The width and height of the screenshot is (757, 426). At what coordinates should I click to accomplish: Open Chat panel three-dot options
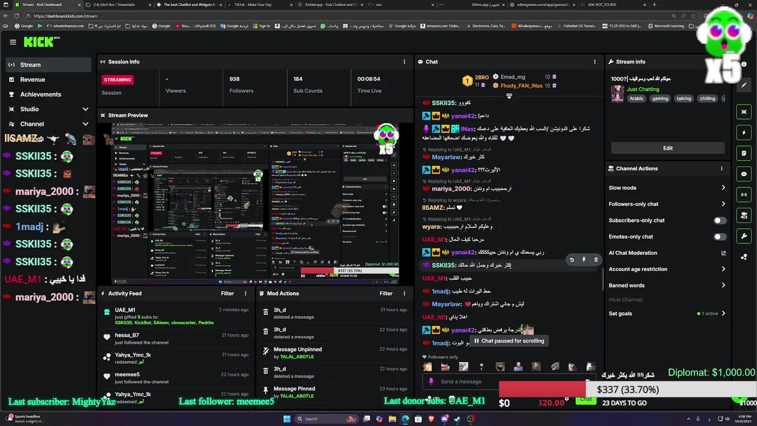point(595,62)
